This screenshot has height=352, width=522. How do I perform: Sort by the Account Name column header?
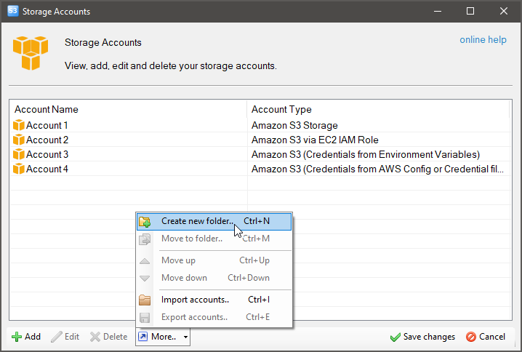tap(47, 110)
